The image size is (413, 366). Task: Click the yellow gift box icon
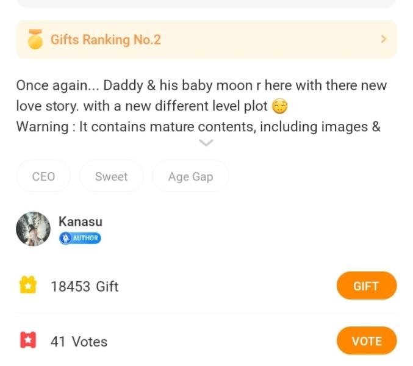pos(28,285)
